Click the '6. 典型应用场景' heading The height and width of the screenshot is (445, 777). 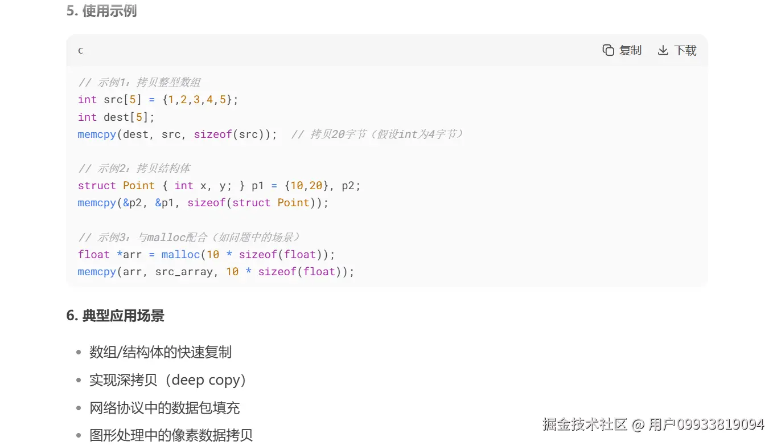click(115, 316)
